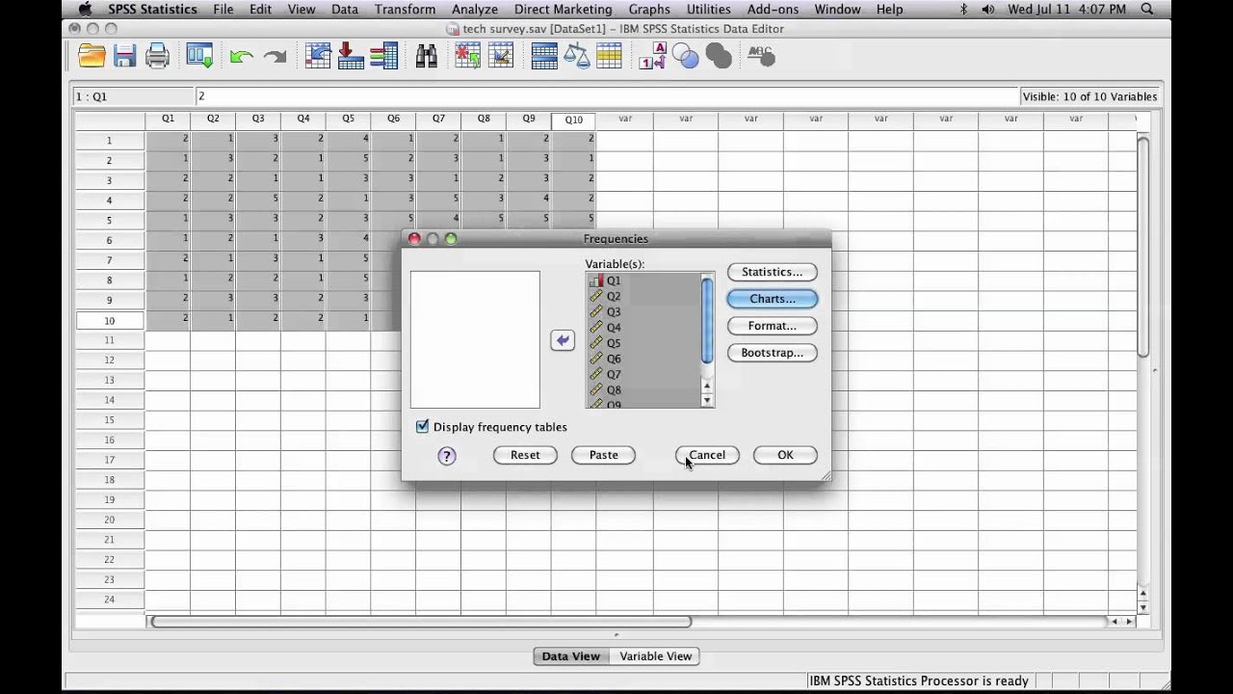Click the Select cases toolbar icon
Viewport: 1233px width, 694px height.
click(x=609, y=57)
